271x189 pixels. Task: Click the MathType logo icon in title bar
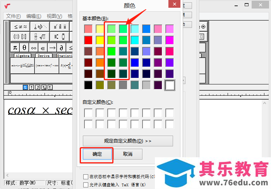(7, 6)
